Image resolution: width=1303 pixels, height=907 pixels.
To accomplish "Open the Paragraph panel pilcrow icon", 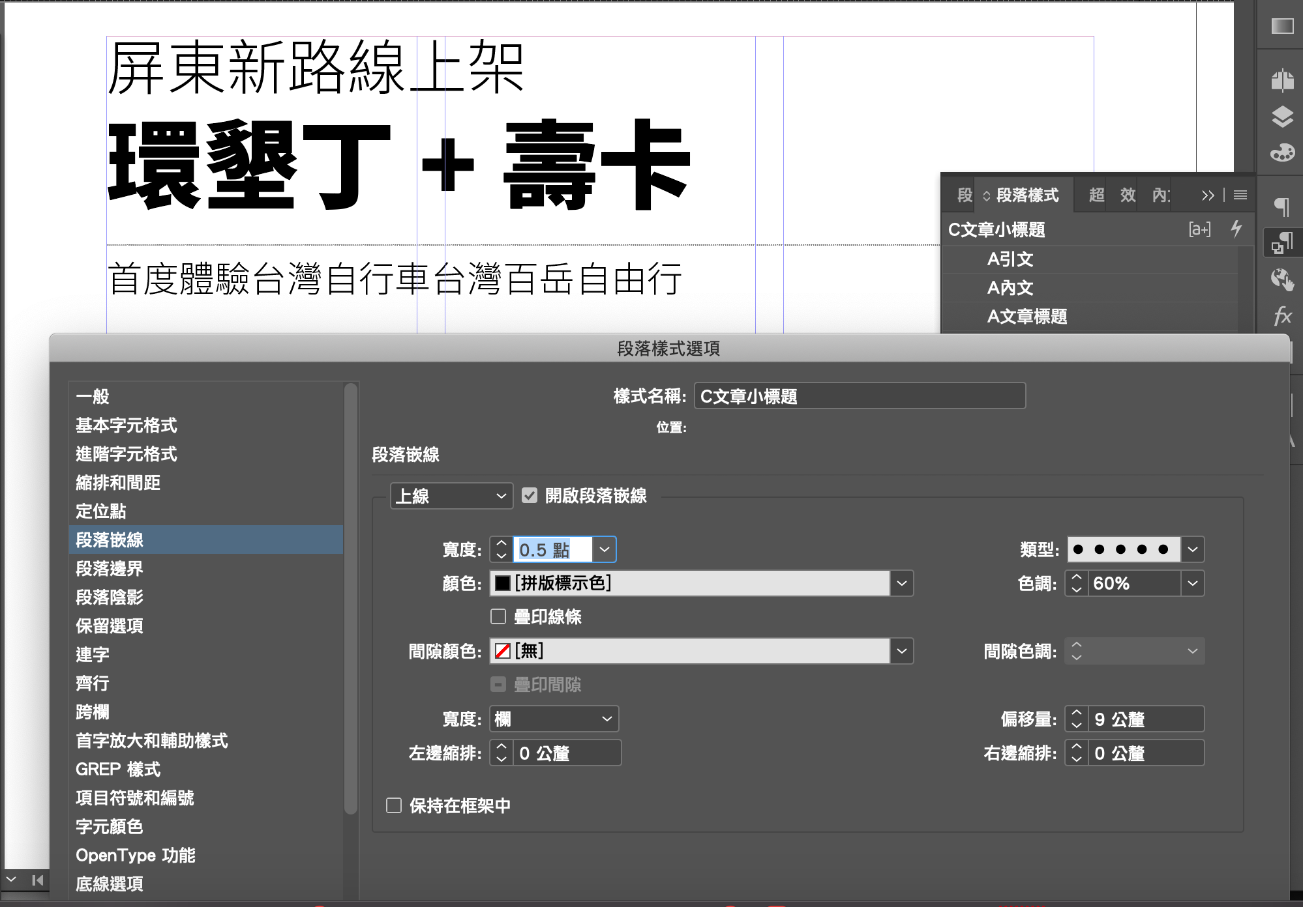I will [1282, 207].
